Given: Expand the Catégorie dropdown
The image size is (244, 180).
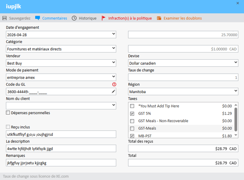Looking at the screenshot, I should click(x=113, y=49).
